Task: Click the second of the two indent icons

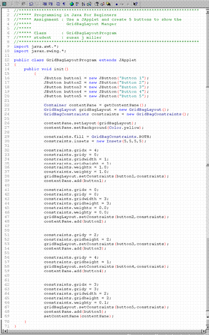Action: click(50, 4)
